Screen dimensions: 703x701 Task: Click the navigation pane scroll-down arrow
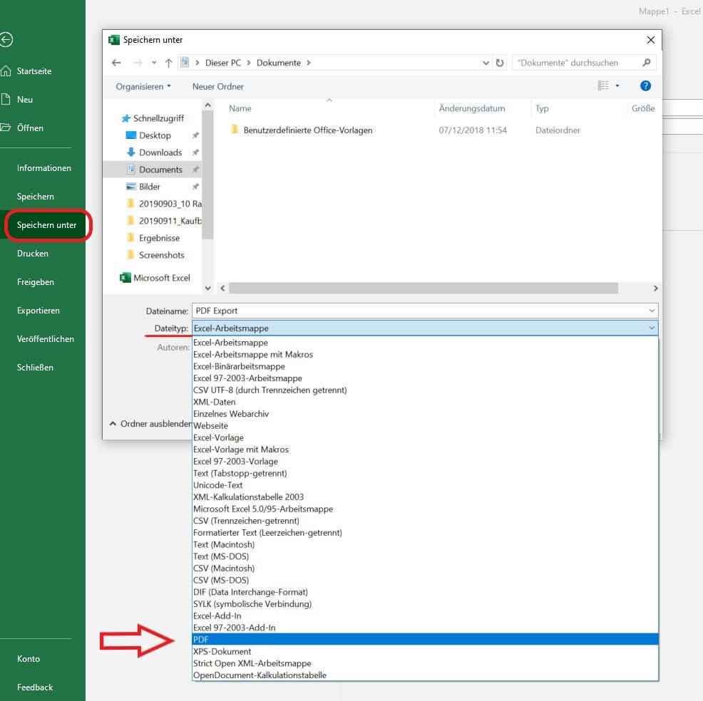coord(207,288)
